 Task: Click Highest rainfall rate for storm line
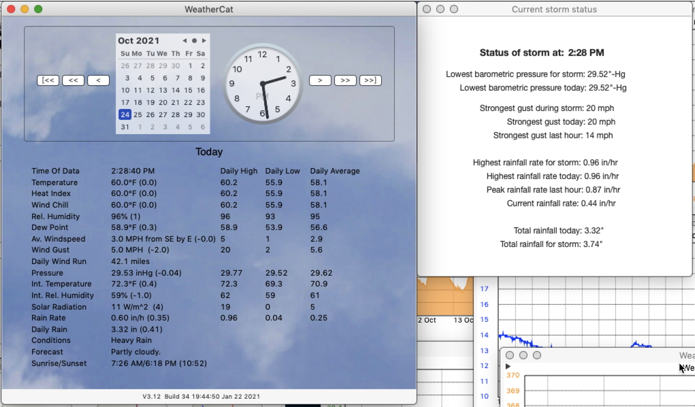[545, 163]
